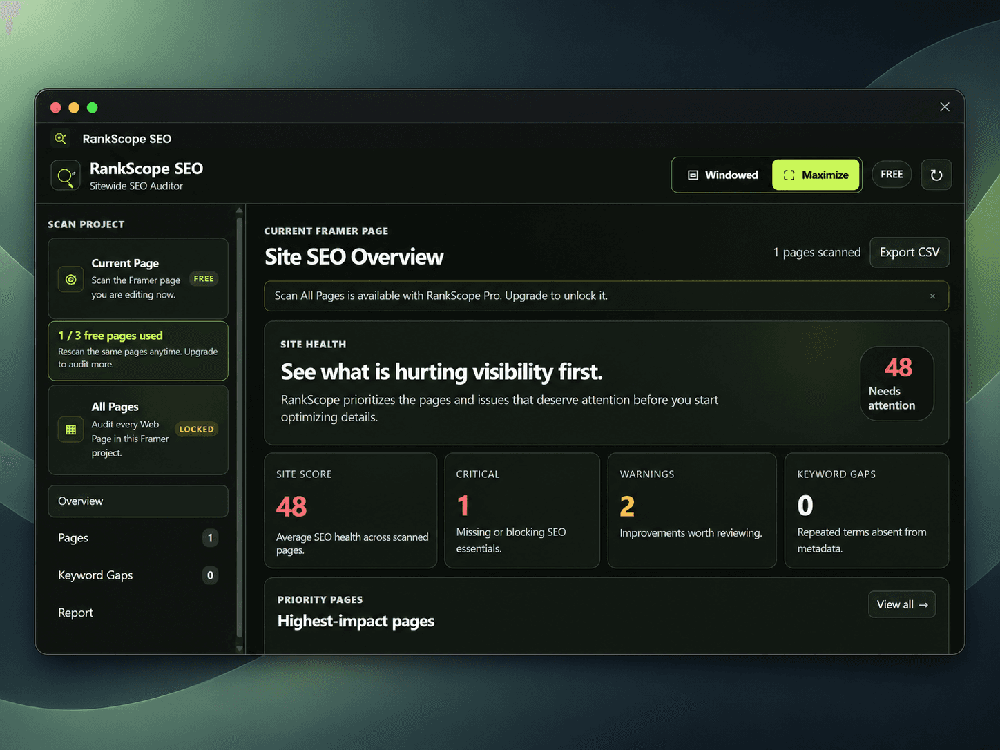
Task: Click the 48 Needs attention badge
Action: tap(897, 383)
